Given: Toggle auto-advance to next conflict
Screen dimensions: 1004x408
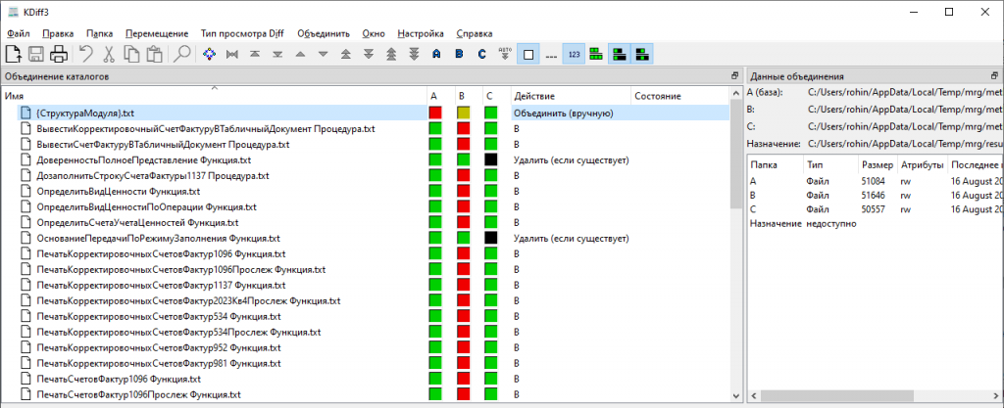Looking at the screenshot, I should click(505, 54).
